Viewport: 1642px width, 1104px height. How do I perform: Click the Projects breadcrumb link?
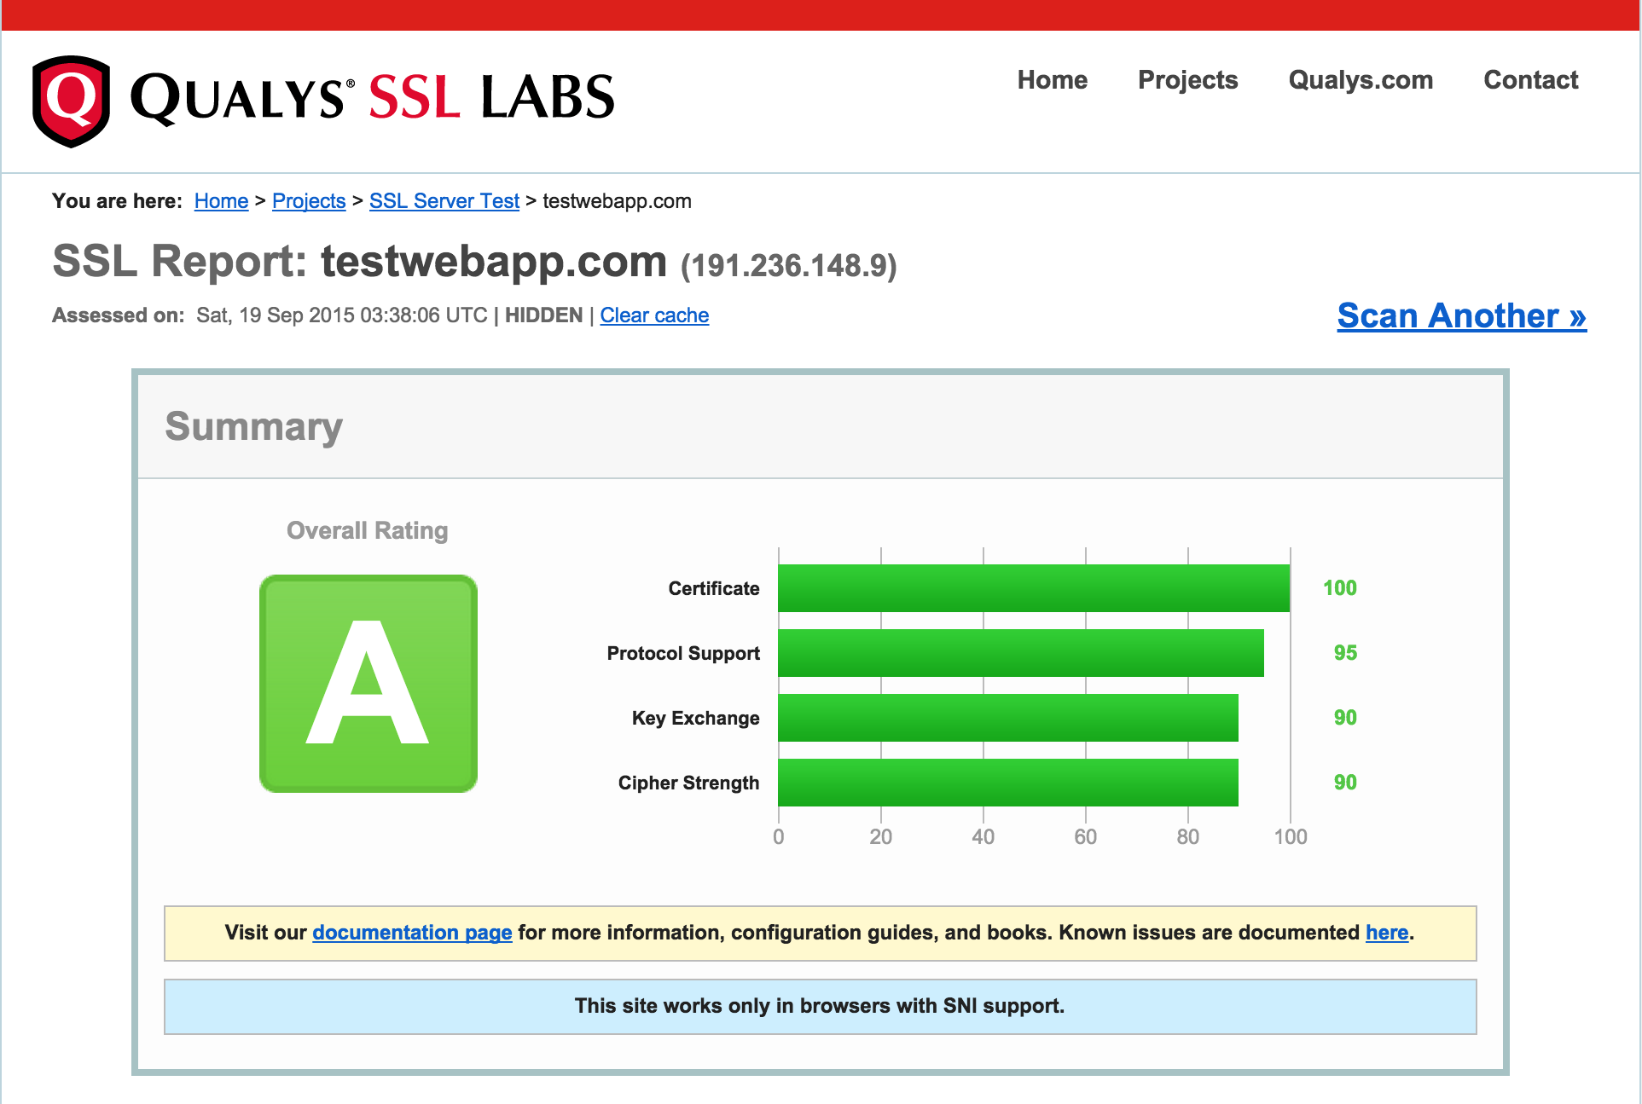309,201
